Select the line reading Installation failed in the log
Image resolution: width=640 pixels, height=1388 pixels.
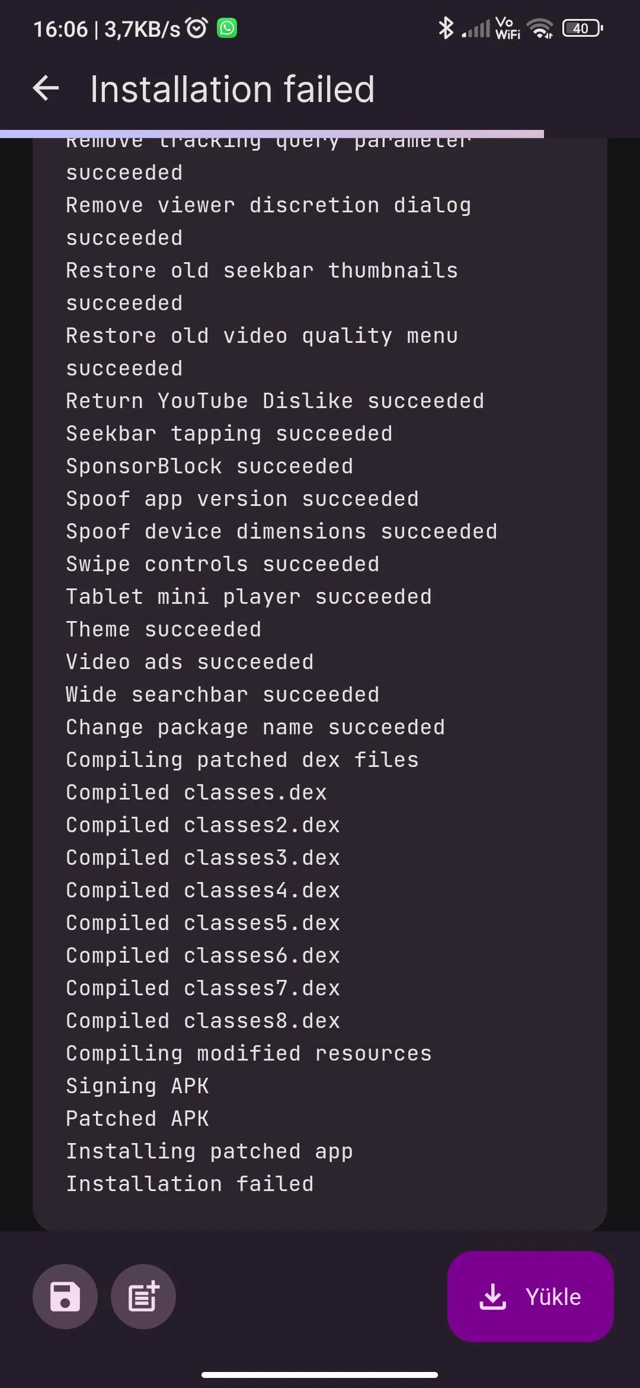(190, 1183)
